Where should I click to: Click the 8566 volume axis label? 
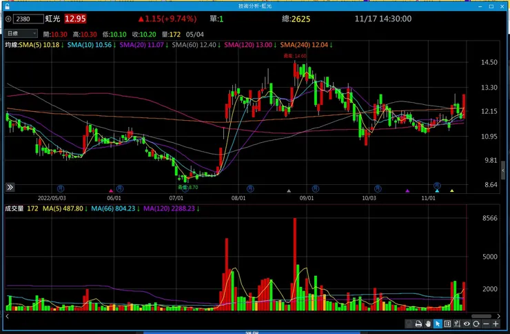pos(490,218)
